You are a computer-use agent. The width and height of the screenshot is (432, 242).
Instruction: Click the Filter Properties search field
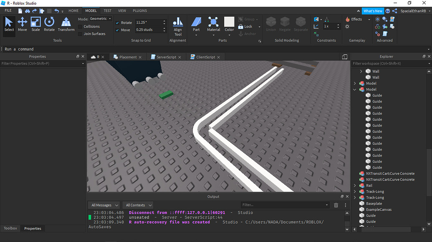(x=43, y=63)
